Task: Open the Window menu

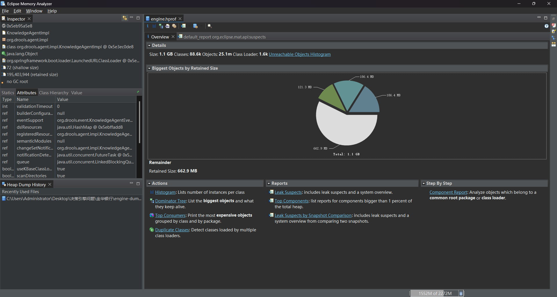Action: coord(34,11)
